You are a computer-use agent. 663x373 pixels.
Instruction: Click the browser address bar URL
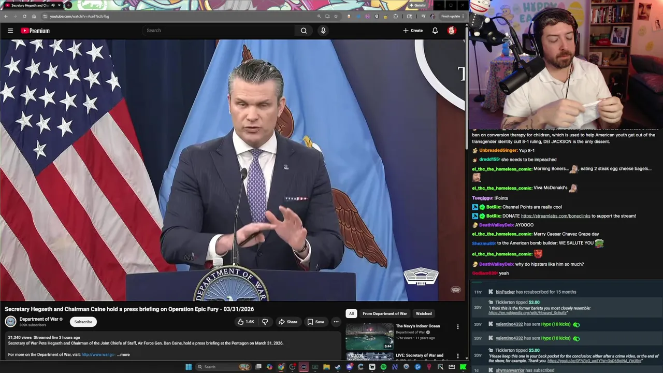pyautogui.click(x=79, y=16)
